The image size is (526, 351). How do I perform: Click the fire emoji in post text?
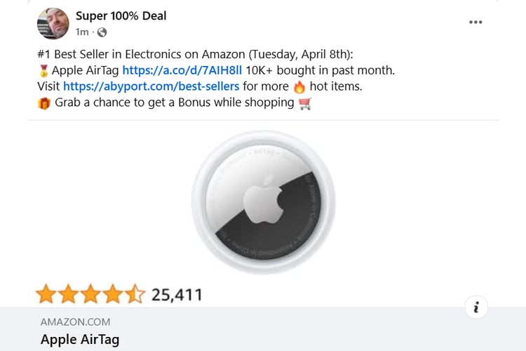click(299, 86)
